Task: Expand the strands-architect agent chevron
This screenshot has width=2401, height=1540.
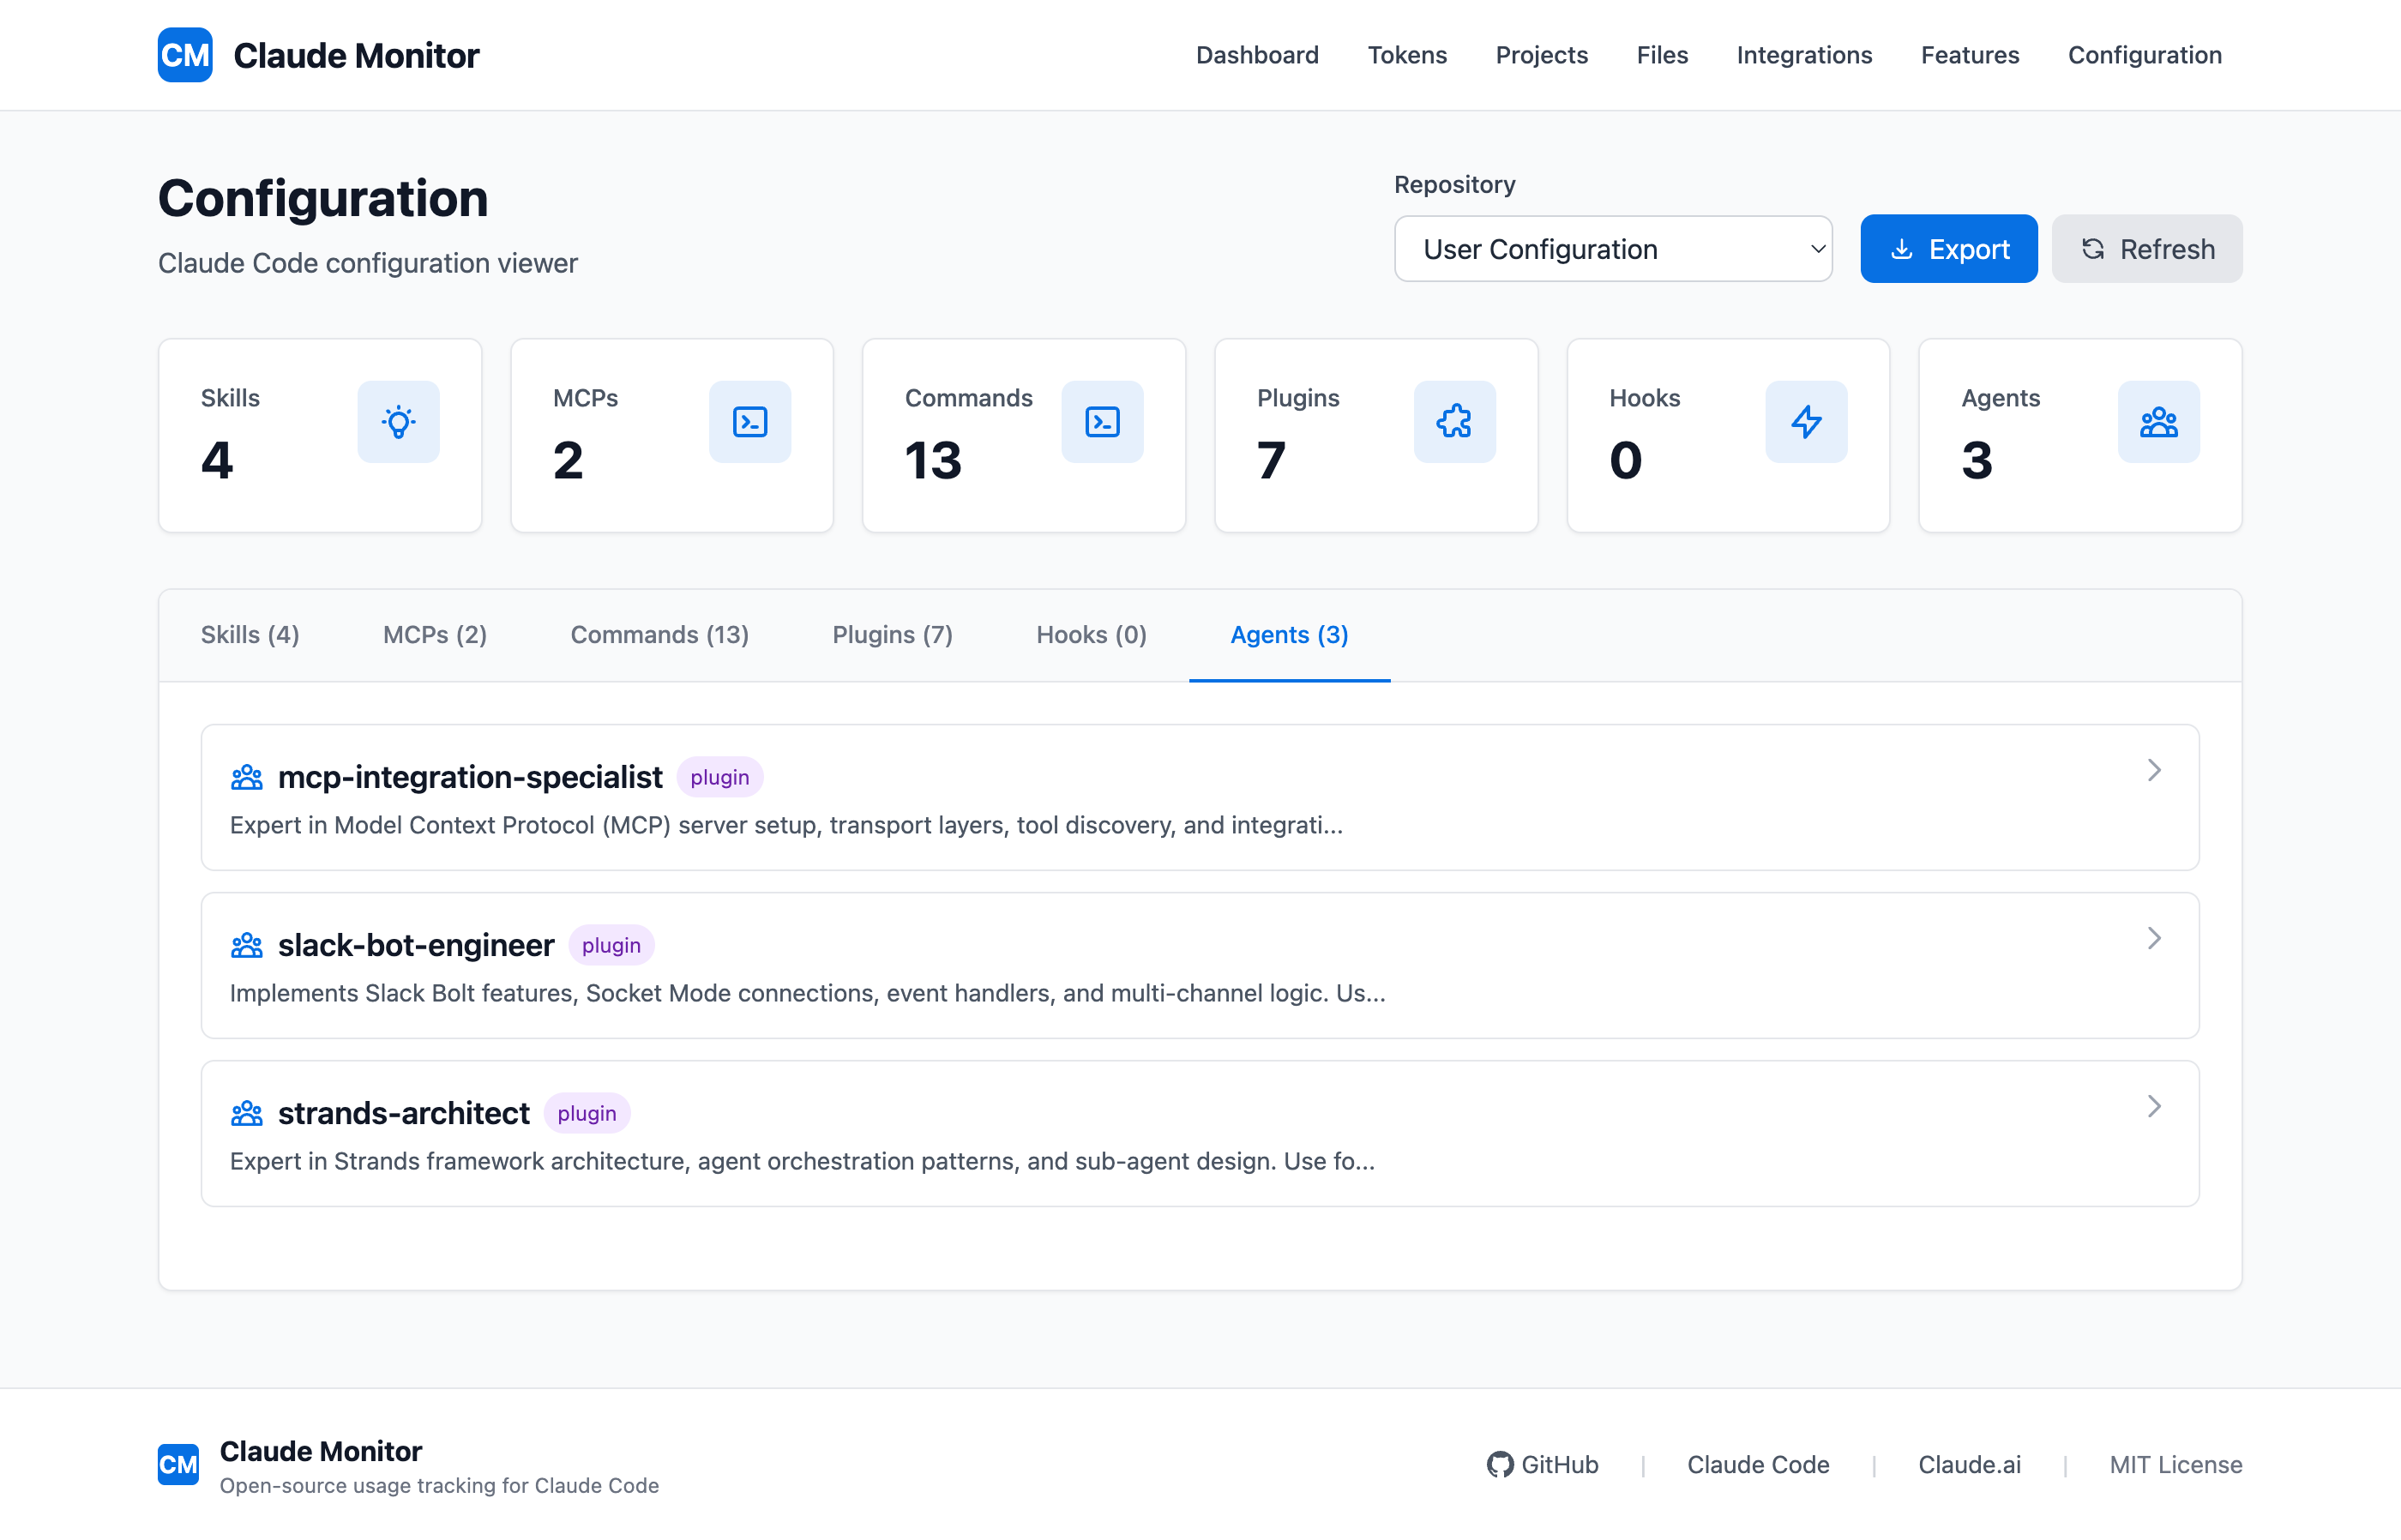Action: point(2154,1106)
